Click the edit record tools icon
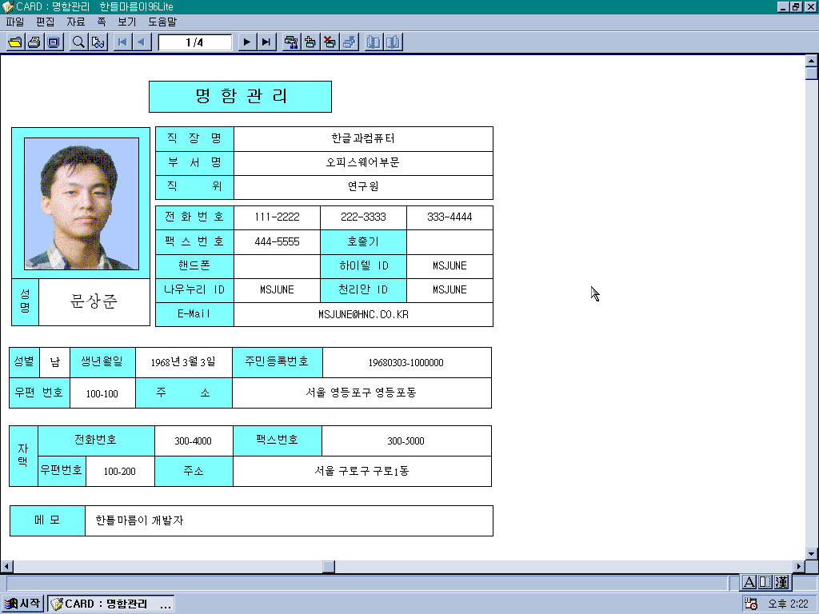Screen dimensions: 819x614 click(291, 42)
